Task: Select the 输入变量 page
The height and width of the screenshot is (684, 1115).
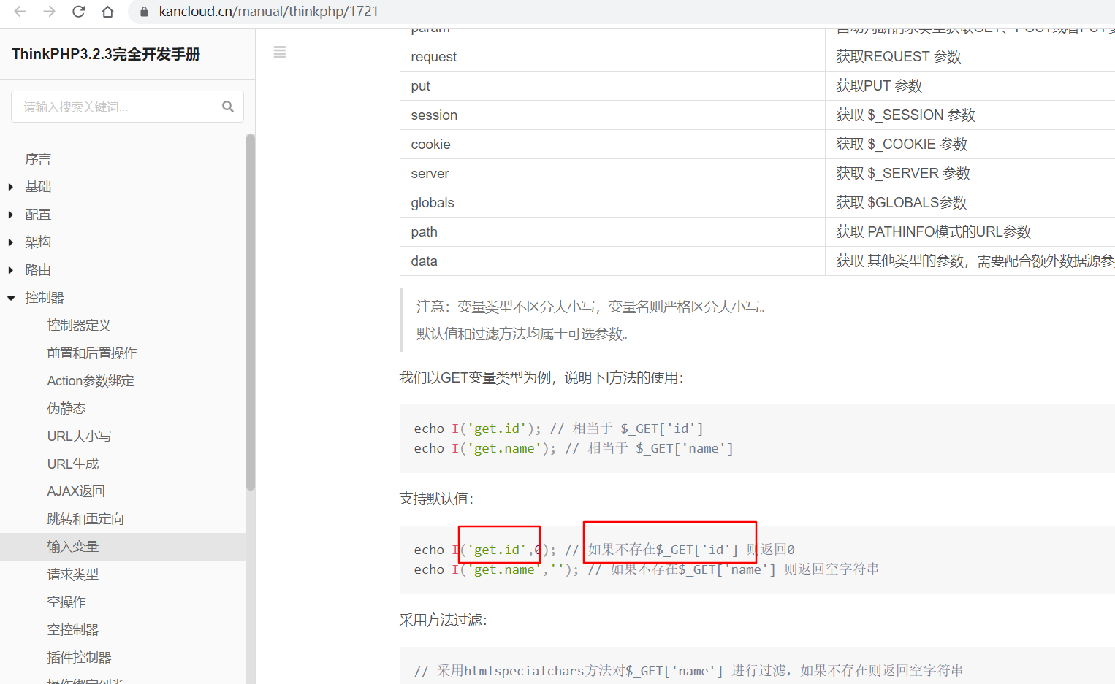Action: coord(73,547)
